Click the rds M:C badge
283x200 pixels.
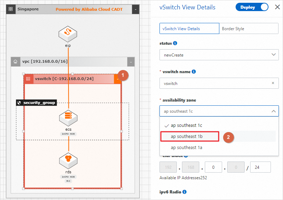(68, 181)
